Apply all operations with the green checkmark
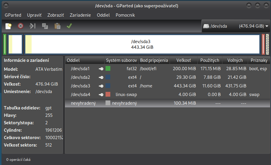Image resolution: width=271 pixels, height=165 pixels. 69,26
